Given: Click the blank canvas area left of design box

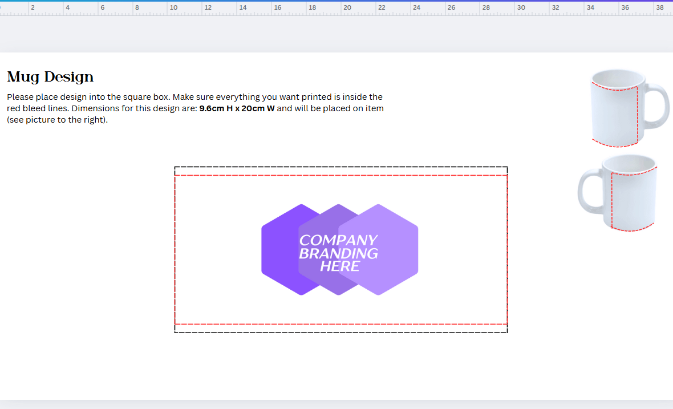Looking at the screenshot, I should [86, 245].
